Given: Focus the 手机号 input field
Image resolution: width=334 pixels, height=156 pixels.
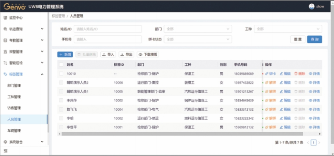Looking at the screenshot, I should tap(108, 39).
